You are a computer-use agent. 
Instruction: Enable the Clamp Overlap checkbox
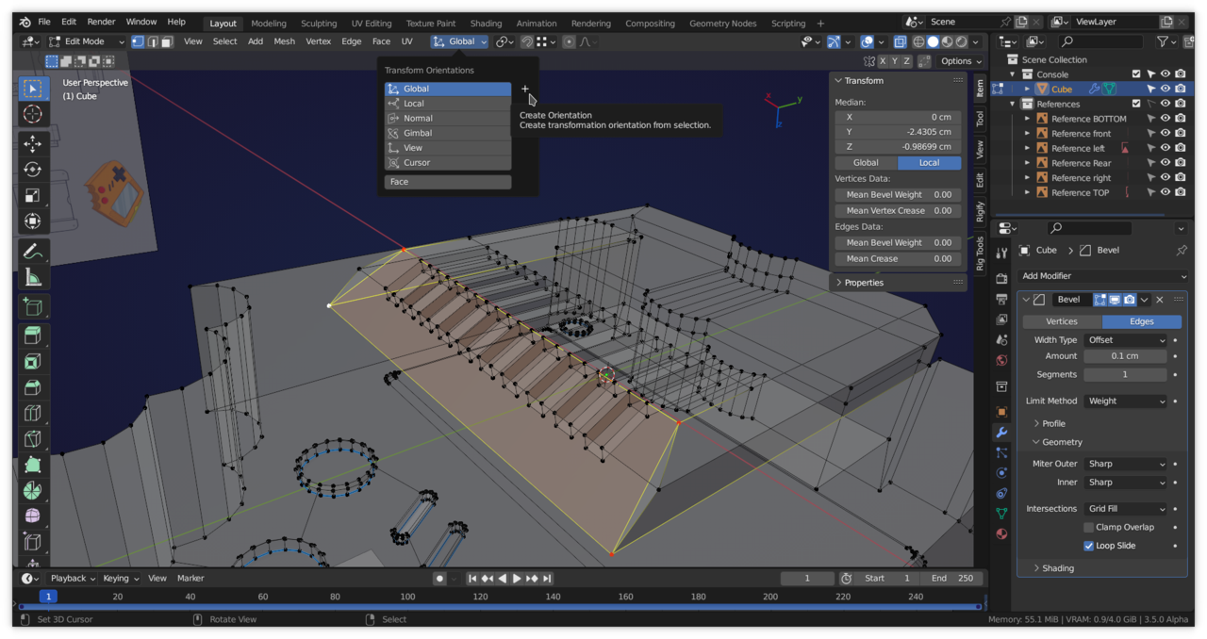[1089, 527]
